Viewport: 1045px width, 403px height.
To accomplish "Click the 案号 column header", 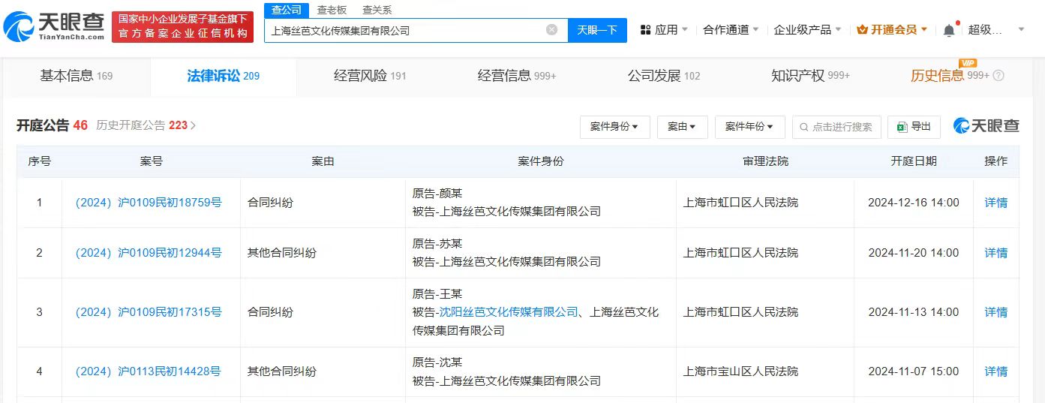I will 151,161.
